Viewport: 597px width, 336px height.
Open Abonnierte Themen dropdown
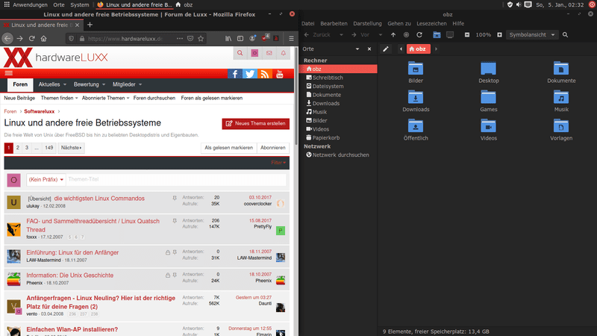click(105, 98)
